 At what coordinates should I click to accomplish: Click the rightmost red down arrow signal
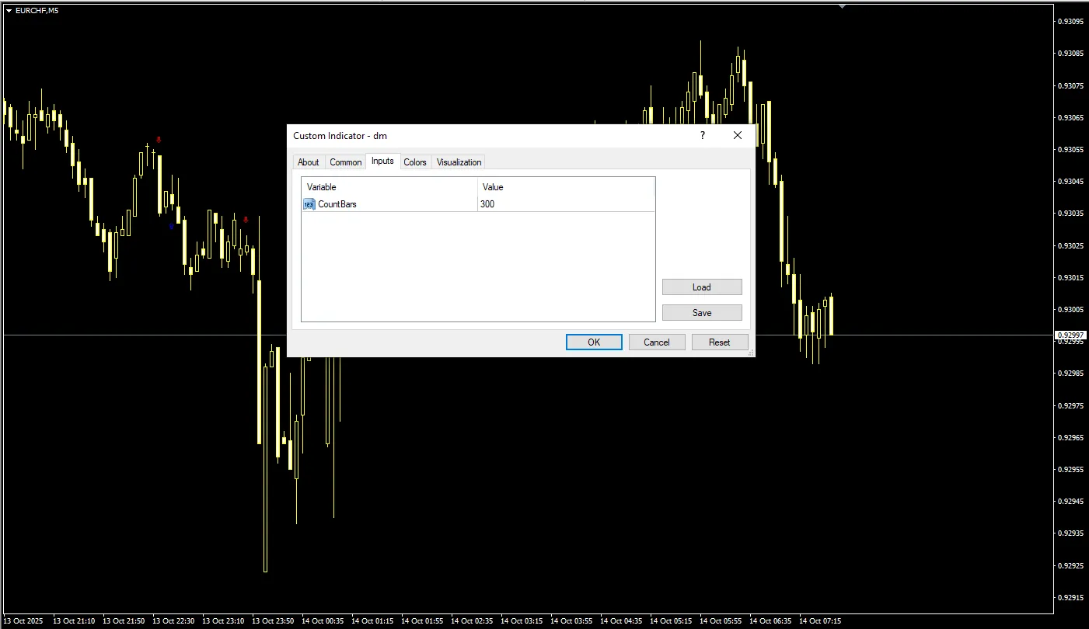tap(246, 220)
